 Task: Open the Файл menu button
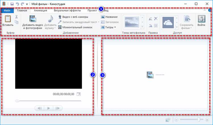[7, 11]
